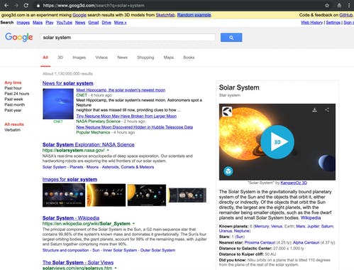Bookmark page with the star icon
This screenshot has height=270, width=354.
tap(327, 5)
